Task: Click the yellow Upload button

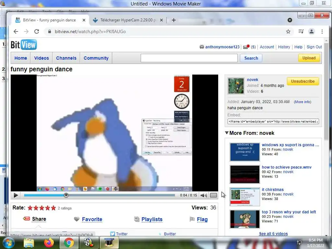Action: tap(309, 58)
